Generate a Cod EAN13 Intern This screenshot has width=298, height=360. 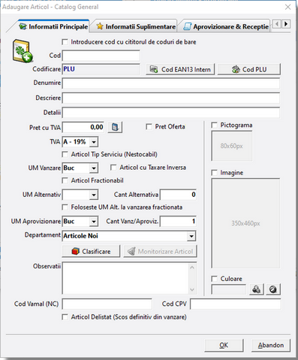click(x=180, y=69)
